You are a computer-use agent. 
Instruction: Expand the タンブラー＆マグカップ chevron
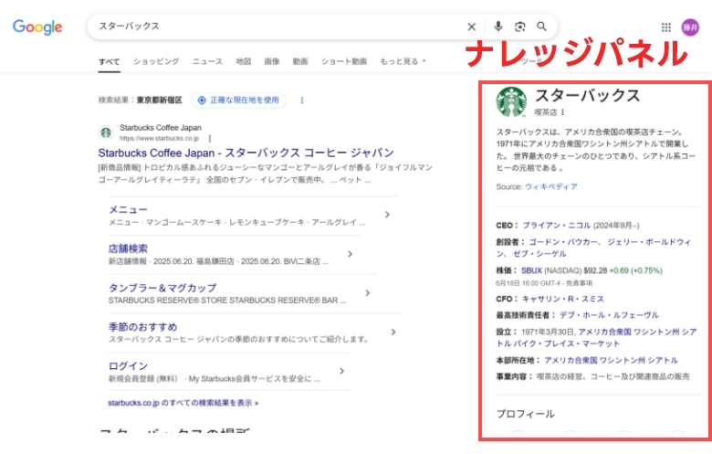367,293
